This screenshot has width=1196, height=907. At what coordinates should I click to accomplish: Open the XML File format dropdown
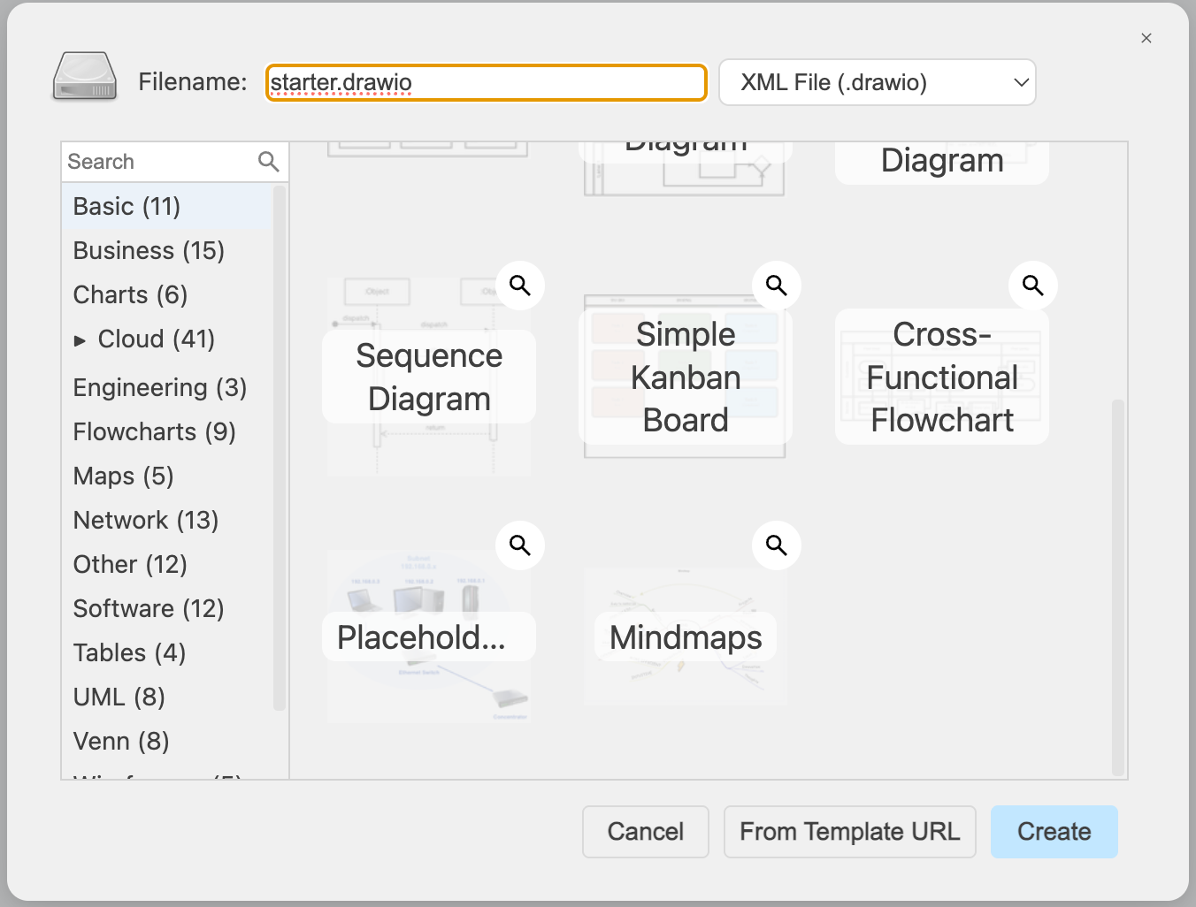point(877,82)
